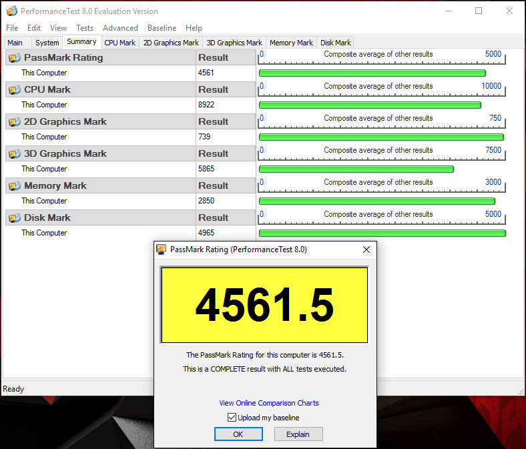Click This Computer under Disk Mark
The image size is (526, 449).
pos(44,233)
